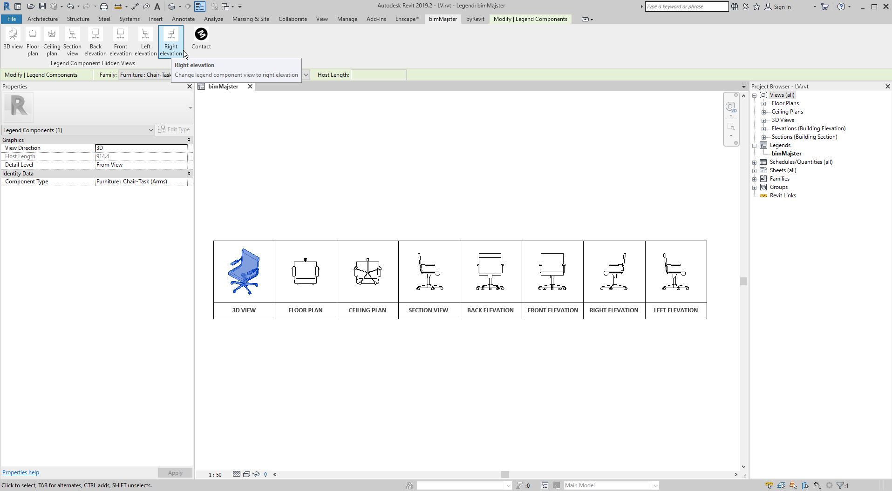Open the Manage ribbon tab
Screen dimensions: 892x491
347,19
